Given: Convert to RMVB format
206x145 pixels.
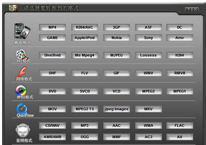Looking at the screenshot, I should 180,73.
